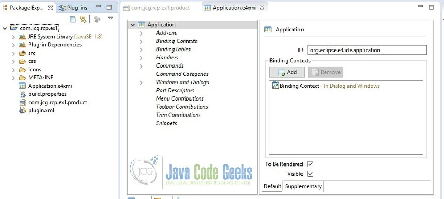444x199 pixels.
Task: Expand the Add-ons tree node
Action: tap(141, 33)
